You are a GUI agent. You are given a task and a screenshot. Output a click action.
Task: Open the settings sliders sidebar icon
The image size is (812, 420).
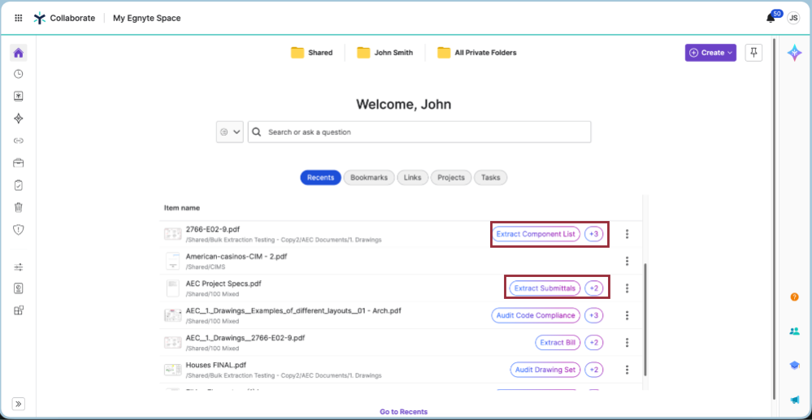(x=18, y=267)
